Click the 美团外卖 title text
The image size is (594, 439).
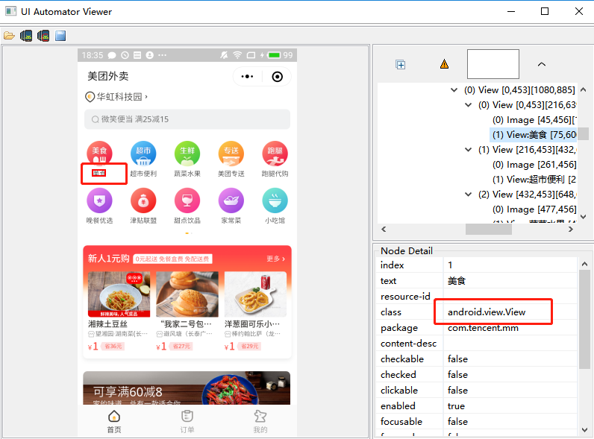(x=108, y=76)
